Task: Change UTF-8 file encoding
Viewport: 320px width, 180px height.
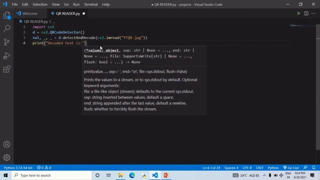Action: pos(247,168)
